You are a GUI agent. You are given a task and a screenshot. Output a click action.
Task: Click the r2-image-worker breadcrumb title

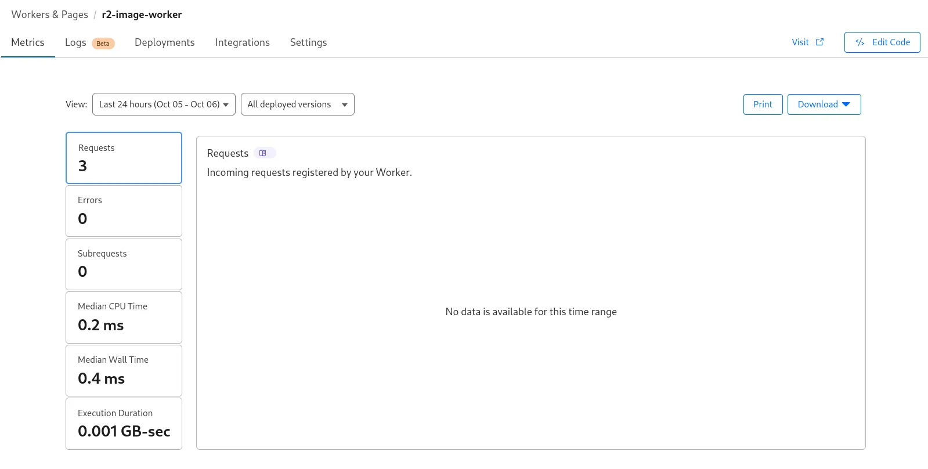[x=142, y=15]
